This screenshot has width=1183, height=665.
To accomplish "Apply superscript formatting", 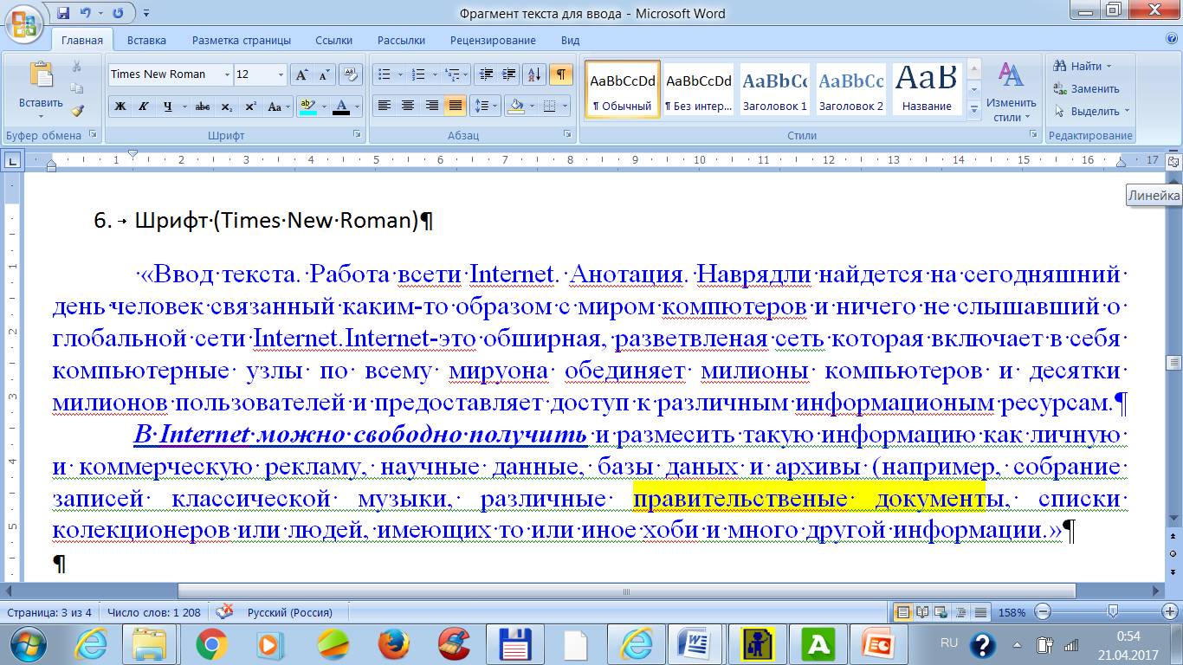I will pos(250,107).
